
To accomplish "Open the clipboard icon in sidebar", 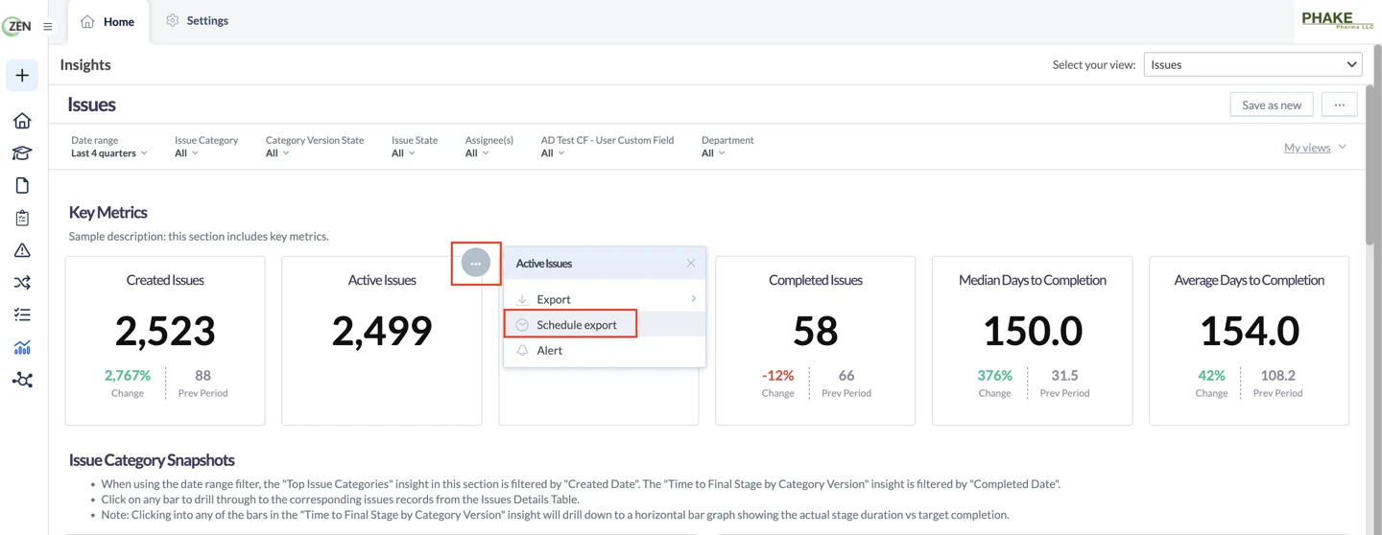I will pyautogui.click(x=22, y=218).
